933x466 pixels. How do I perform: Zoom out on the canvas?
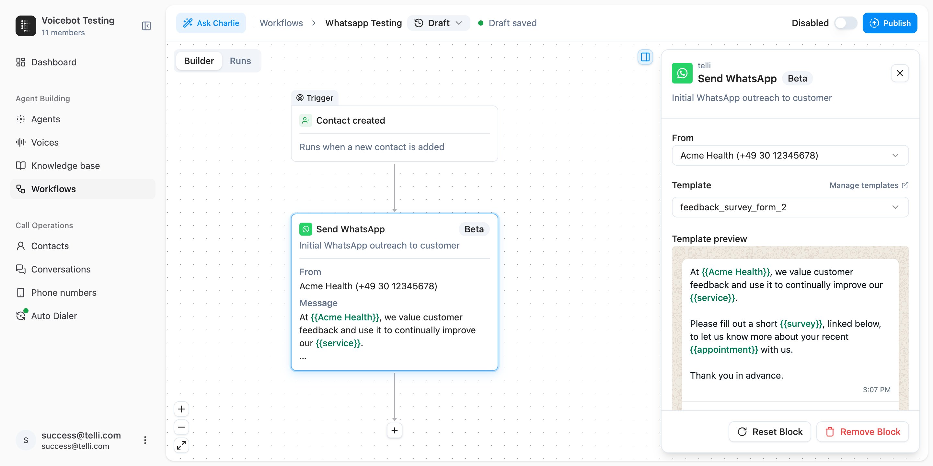tap(181, 427)
